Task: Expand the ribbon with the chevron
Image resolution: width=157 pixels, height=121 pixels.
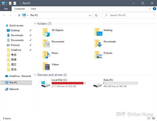Action: point(150,9)
